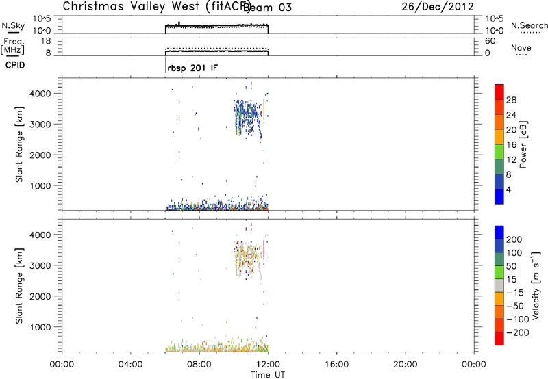Click the Nave legend label
Image resolution: width=548 pixels, height=379 pixels.
coord(521,47)
